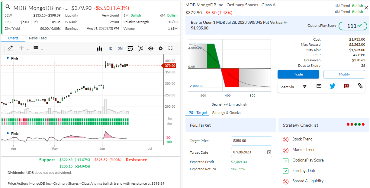Click the symbol search magnifier icon
Image resolution: width=370 pixels, height=188 pixels.
8,7
